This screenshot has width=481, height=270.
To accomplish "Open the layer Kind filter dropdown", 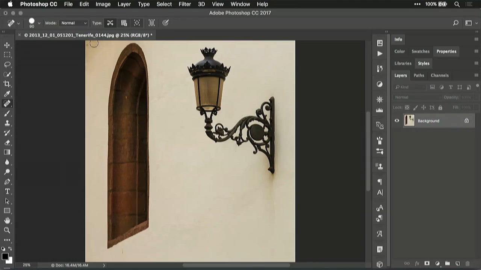I will click(x=410, y=87).
